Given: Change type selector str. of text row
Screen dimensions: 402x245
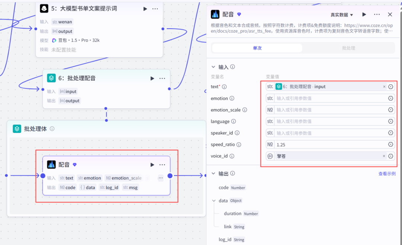Looking at the screenshot, I should pyautogui.click(x=270, y=87).
